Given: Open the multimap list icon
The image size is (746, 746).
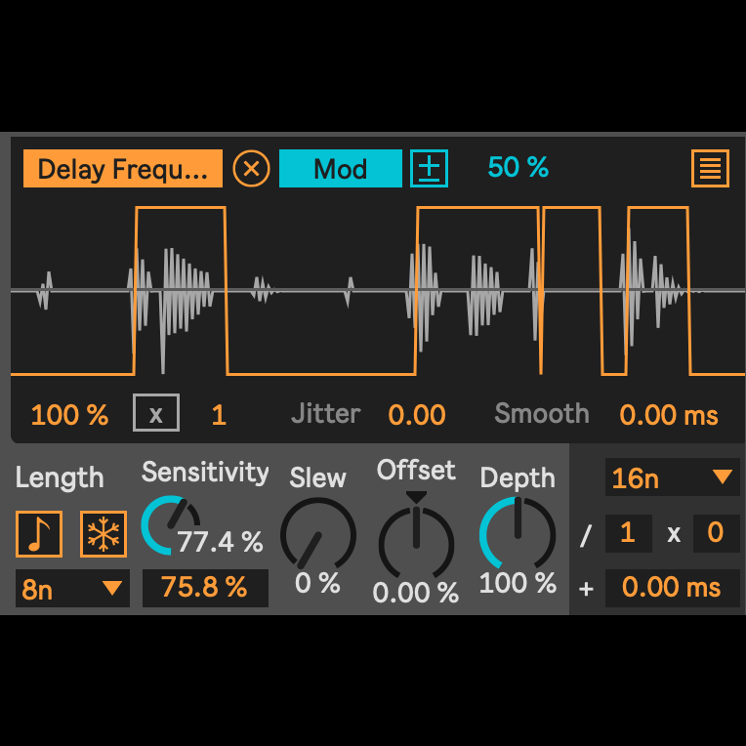Looking at the screenshot, I should coord(710,169).
